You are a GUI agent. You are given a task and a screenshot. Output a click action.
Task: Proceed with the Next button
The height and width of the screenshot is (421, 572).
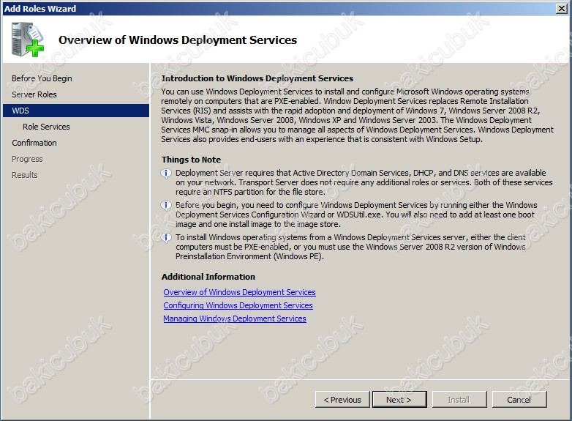(399, 400)
